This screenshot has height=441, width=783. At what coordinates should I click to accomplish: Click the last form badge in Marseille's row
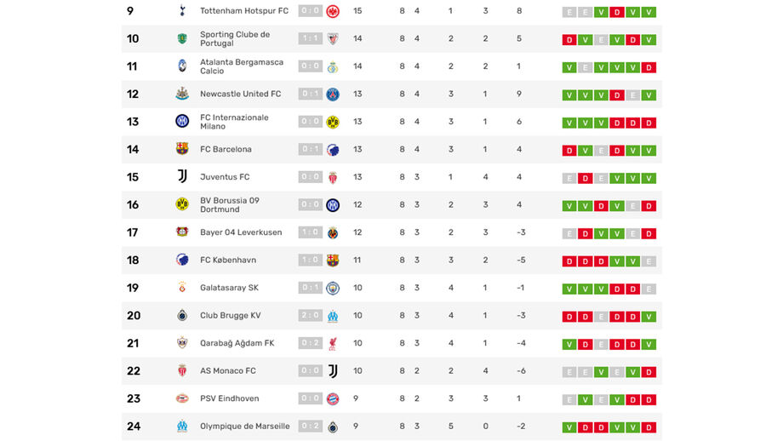[x=649, y=427]
